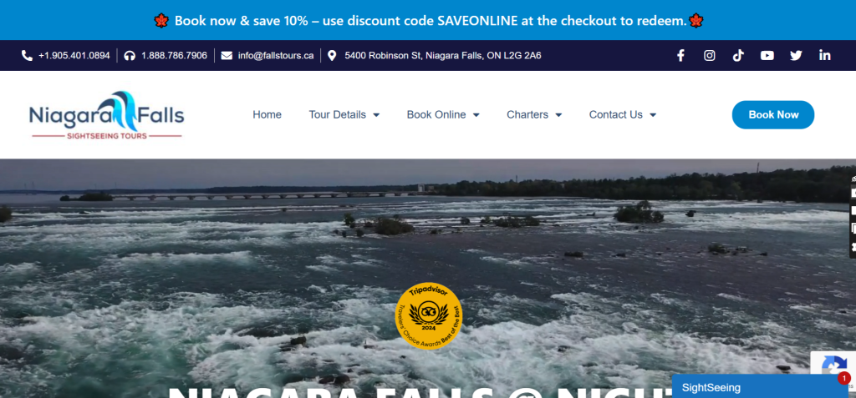The height and width of the screenshot is (398, 856).
Task: Click the Tripadvisor Travelers' Choice 2024 badge
Action: coord(429,315)
